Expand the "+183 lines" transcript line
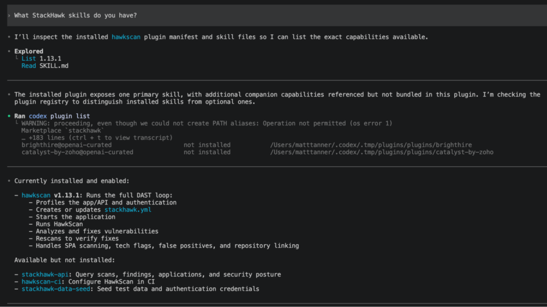 97,138
